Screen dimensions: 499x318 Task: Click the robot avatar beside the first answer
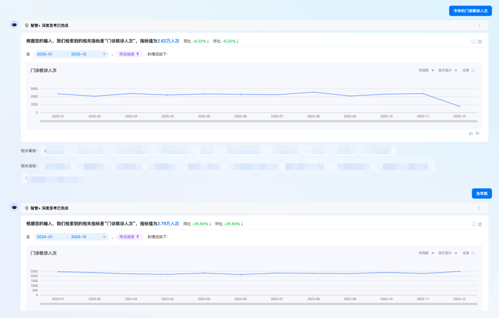(x=14, y=25)
